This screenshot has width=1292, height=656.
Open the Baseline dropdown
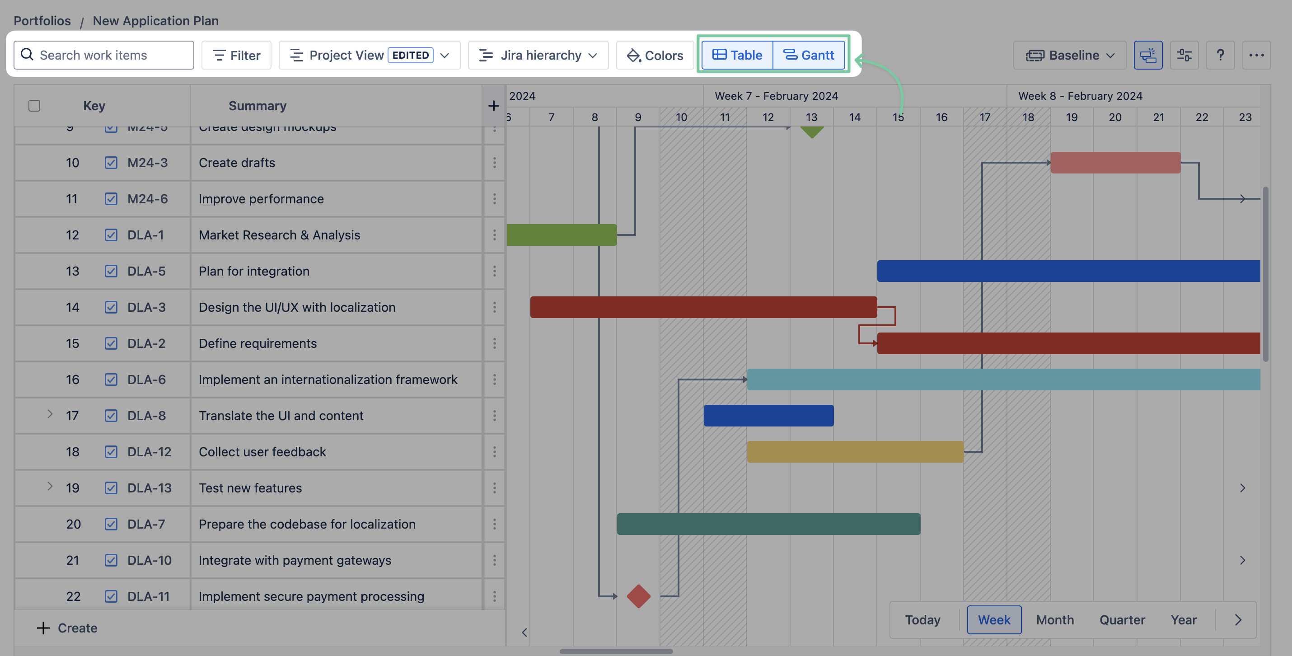point(1069,55)
